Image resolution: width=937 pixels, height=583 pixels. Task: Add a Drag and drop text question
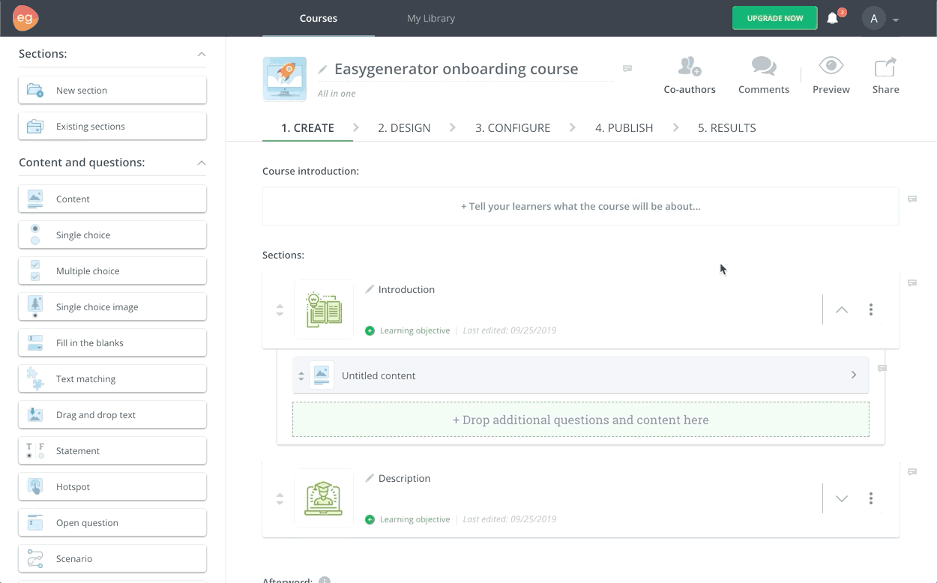point(112,414)
